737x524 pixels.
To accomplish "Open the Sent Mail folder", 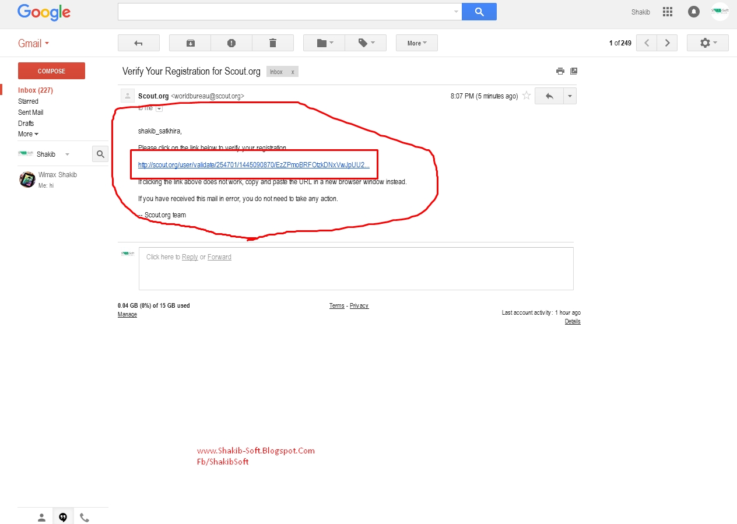I will 31,112.
